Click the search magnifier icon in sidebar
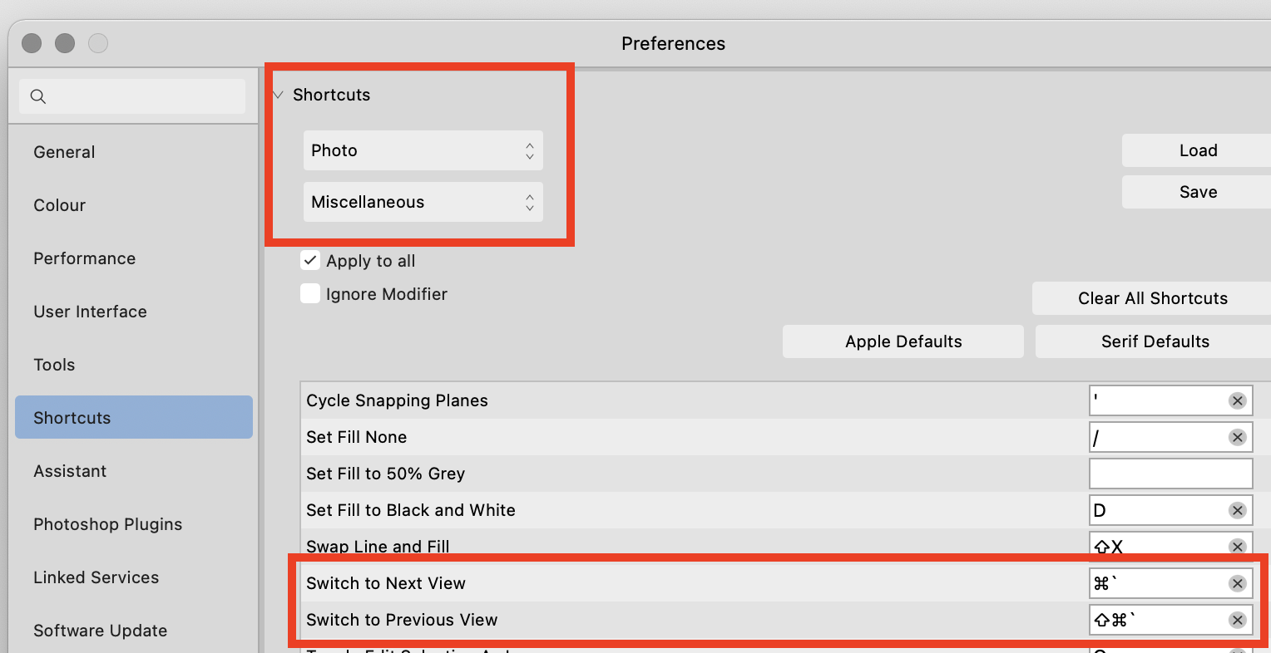The image size is (1271, 653). pos(38,96)
